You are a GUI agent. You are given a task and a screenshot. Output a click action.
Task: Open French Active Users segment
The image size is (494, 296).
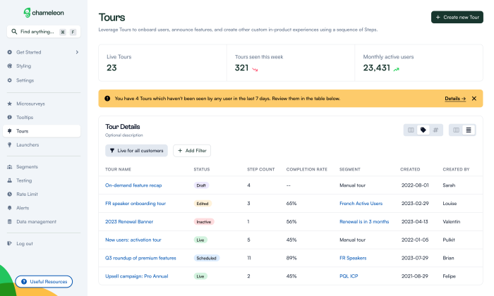pyautogui.click(x=361, y=204)
